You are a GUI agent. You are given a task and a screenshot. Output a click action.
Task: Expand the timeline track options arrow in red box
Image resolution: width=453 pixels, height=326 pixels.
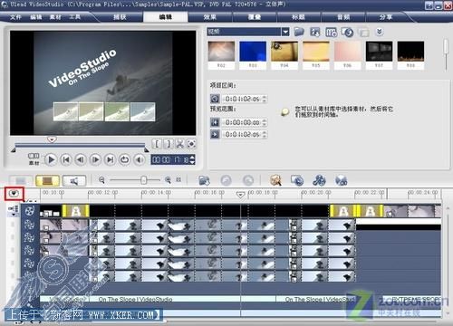[x=14, y=194]
